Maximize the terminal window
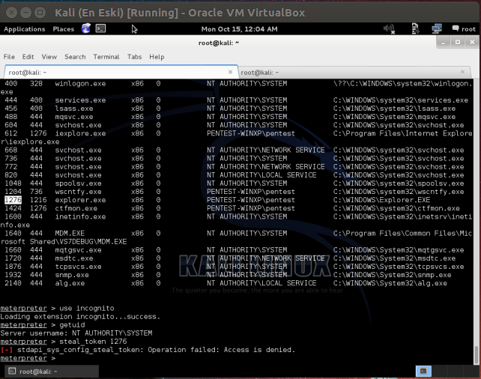The image size is (481, 379). 457,42
